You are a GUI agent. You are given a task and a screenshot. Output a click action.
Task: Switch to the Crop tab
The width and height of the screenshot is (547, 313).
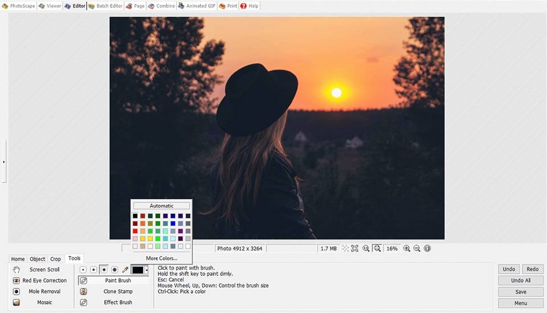point(55,259)
